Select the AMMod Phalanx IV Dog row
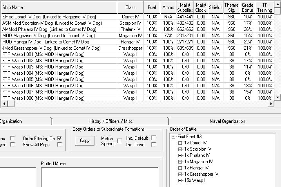The width and height of the screenshot is (281, 187). [138, 29]
